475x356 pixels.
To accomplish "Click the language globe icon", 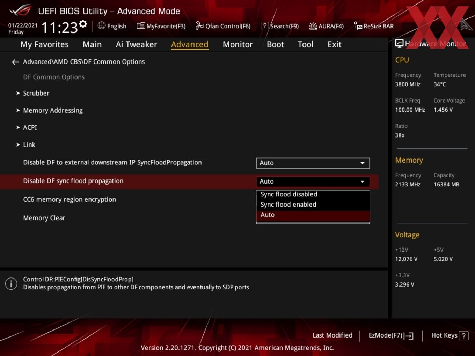I will [101, 25].
